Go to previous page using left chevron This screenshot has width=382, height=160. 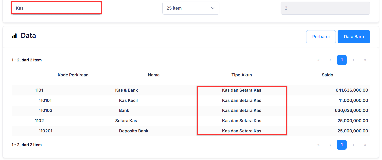(330, 60)
